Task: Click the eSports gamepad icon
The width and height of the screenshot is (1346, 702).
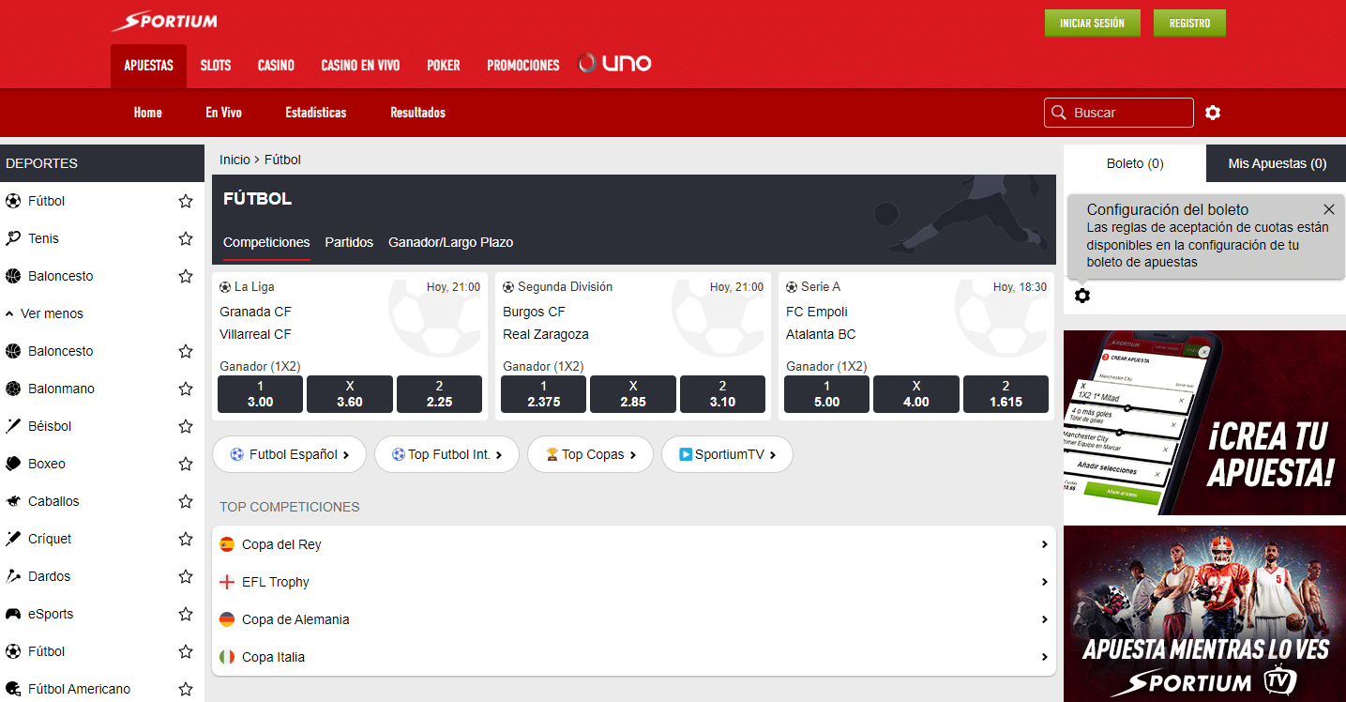Action: tap(13, 614)
